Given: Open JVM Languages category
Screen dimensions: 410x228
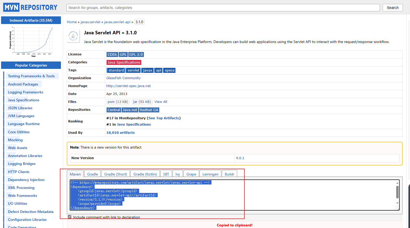Looking at the screenshot, I should (21, 116).
